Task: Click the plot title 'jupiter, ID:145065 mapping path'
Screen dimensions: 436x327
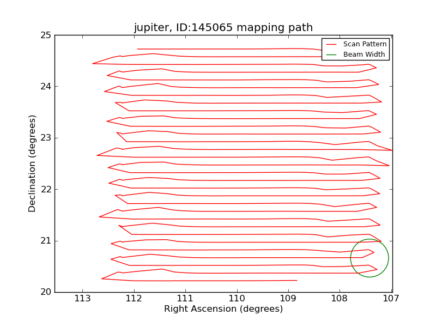Action: pyautogui.click(x=223, y=28)
